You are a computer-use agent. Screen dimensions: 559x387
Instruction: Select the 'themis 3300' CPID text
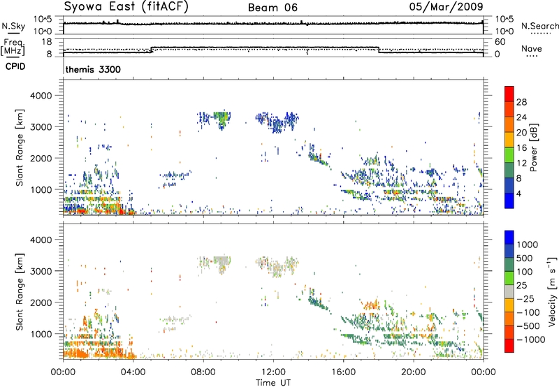pos(93,69)
